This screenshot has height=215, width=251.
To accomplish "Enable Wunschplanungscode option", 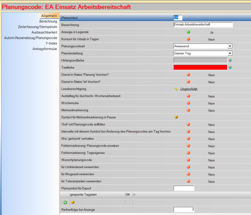I will pyautogui.click(x=188, y=160).
